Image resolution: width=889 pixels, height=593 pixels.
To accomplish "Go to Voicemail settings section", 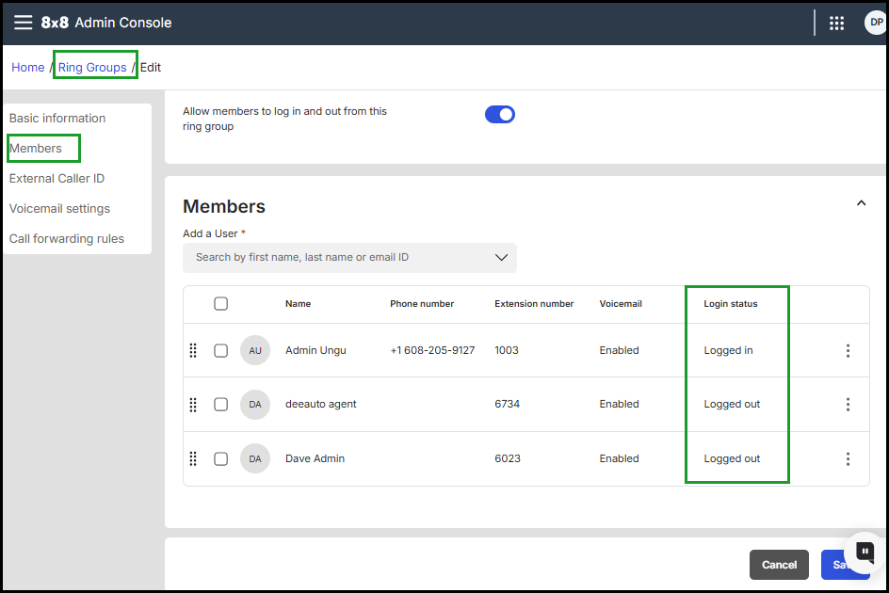I will tap(59, 209).
